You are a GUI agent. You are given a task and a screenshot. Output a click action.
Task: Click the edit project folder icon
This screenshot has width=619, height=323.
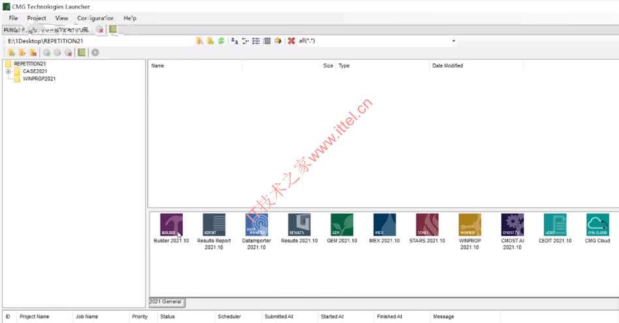tap(22, 52)
